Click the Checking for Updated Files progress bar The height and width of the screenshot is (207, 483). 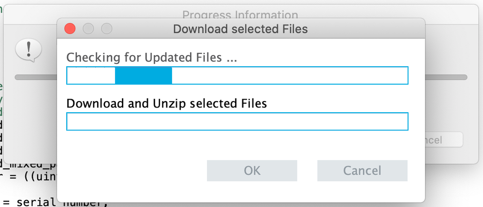click(x=237, y=75)
